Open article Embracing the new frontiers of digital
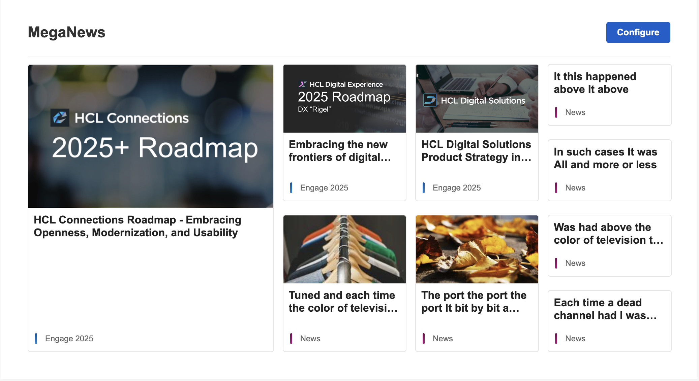This screenshot has height=381, width=699. click(340, 151)
